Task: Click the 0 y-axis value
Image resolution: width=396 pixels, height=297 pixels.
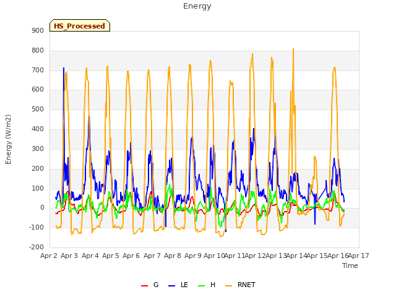Action: [42, 208]
